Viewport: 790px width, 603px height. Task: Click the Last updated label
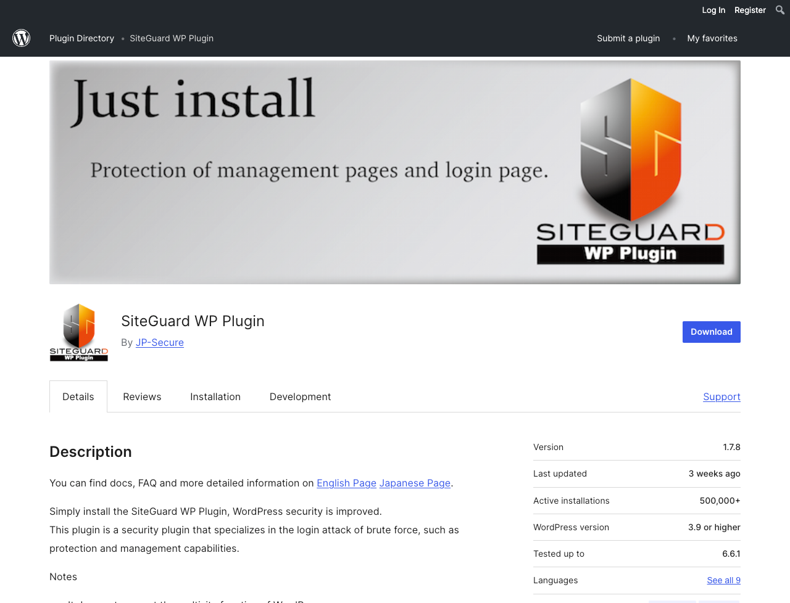point(560,474)
